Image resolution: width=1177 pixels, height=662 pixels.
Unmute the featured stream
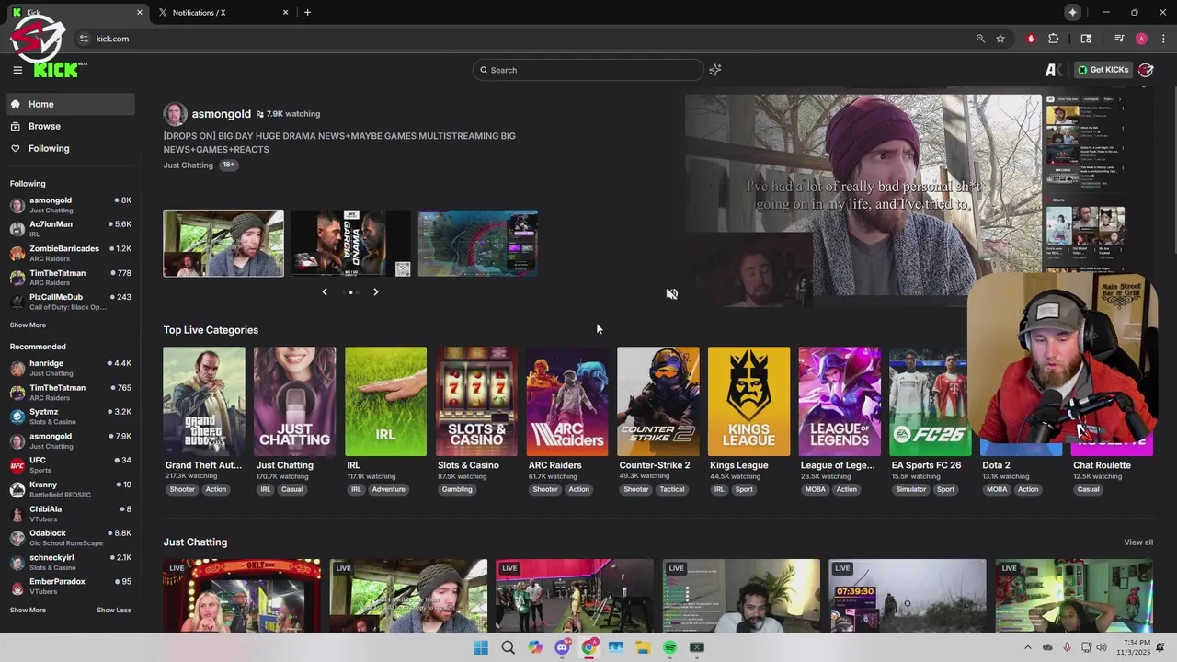pos(672,294)
